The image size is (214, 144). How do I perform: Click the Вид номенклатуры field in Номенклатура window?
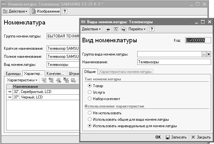63,65
